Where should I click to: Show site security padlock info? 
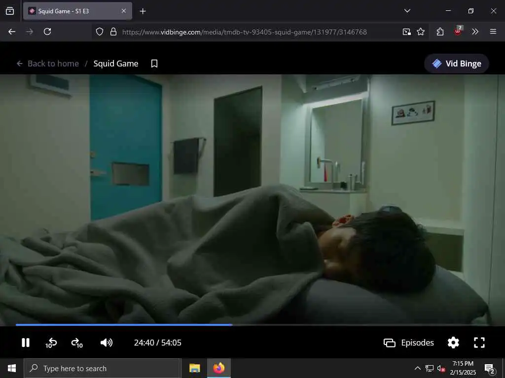click(x=113, y=32)
